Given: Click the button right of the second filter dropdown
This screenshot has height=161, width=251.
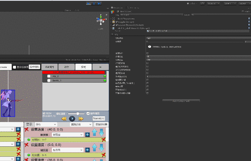Looking at the screenshot, I should pyautogui.click(x=101, y=125).
